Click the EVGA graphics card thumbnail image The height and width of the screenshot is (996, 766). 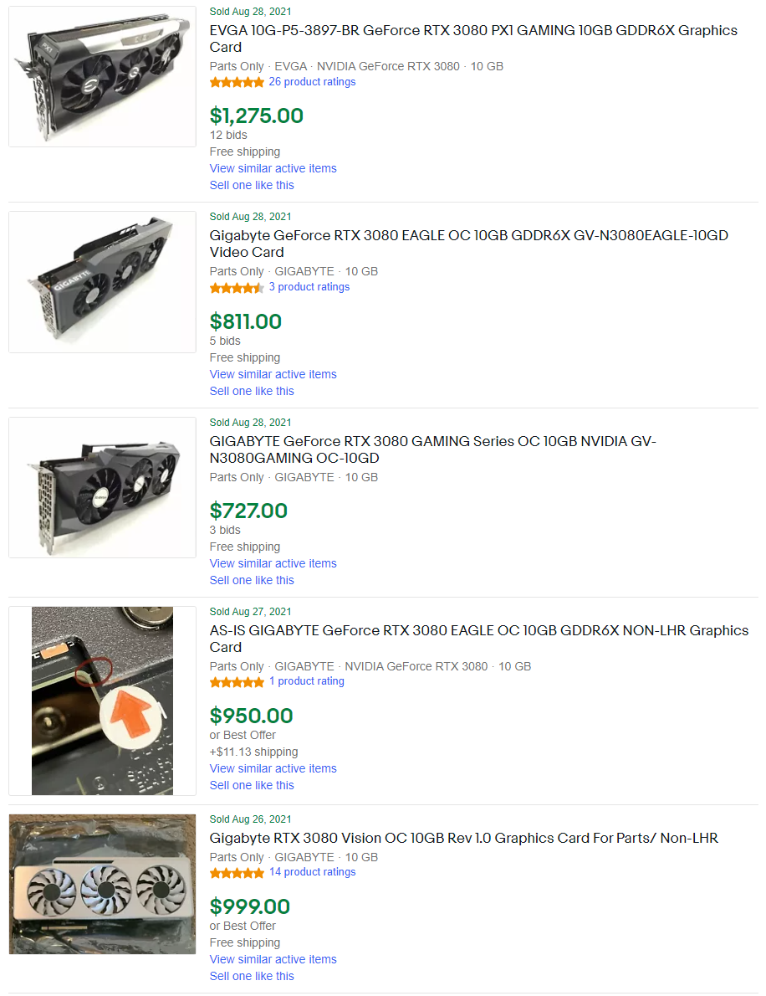[102, 77]
